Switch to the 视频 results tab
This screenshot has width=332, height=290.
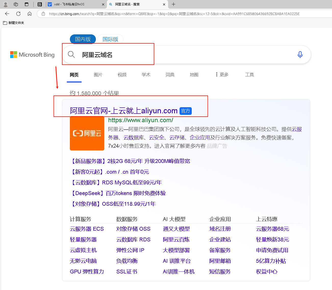pyautogui.click(x=122, y=75)
